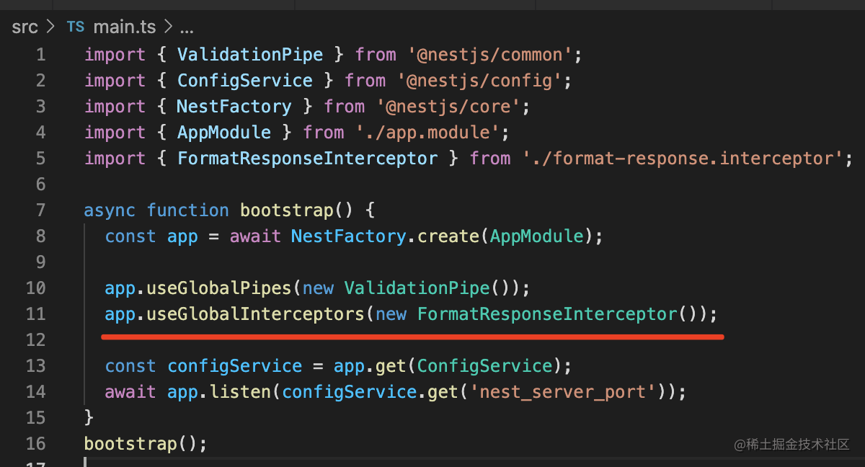The image size is (865, 467).
Task: Expand the breadcrumb ellipsis symbol segment
Action: 186,28
